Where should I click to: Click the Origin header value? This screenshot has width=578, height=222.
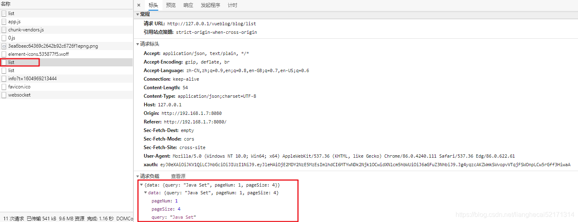[191, 113]
